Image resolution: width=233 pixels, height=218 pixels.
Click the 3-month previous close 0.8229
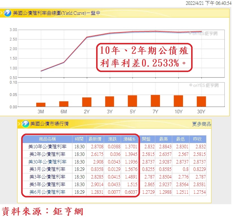click(x=199, y=169)
